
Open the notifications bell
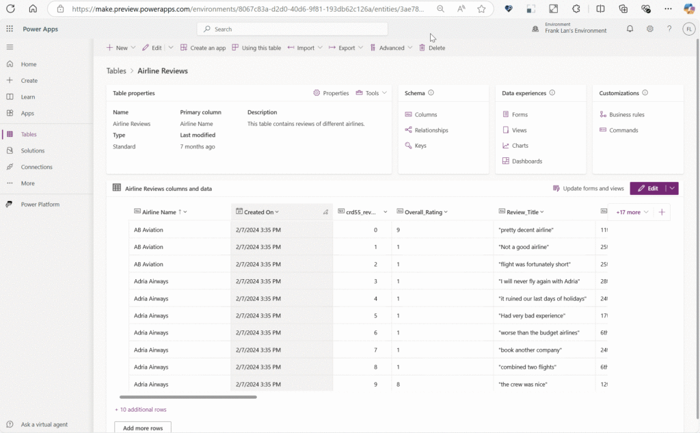[630, 29]
